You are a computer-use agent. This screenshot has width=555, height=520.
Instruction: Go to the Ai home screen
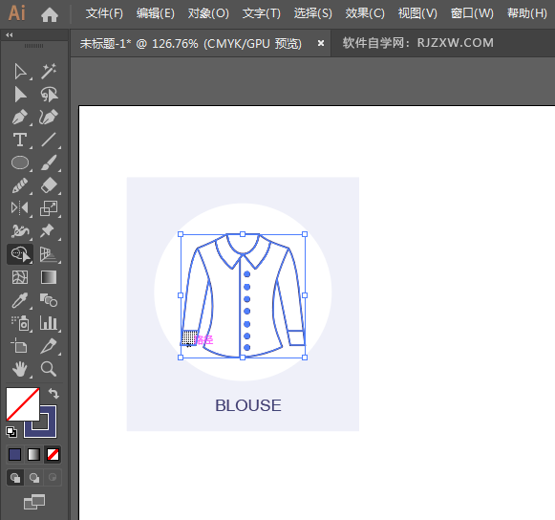(x=50, y=14)
